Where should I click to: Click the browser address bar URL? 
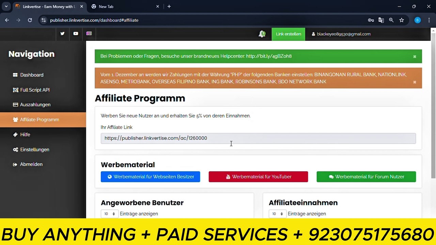pyautogui.click(x=94, y=20)
